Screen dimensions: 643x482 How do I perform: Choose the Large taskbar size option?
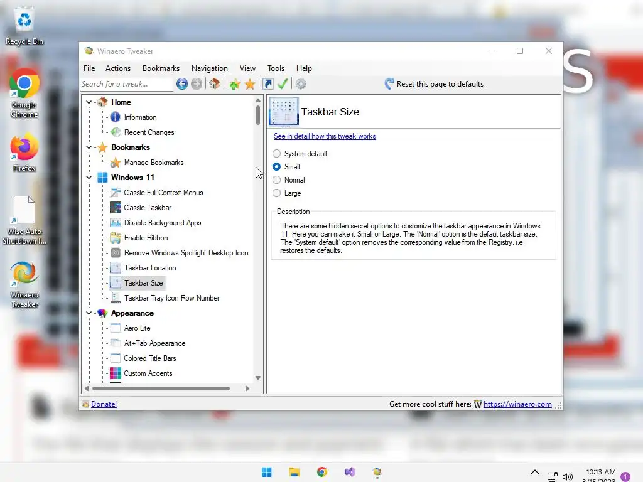[x=277, y=193]
